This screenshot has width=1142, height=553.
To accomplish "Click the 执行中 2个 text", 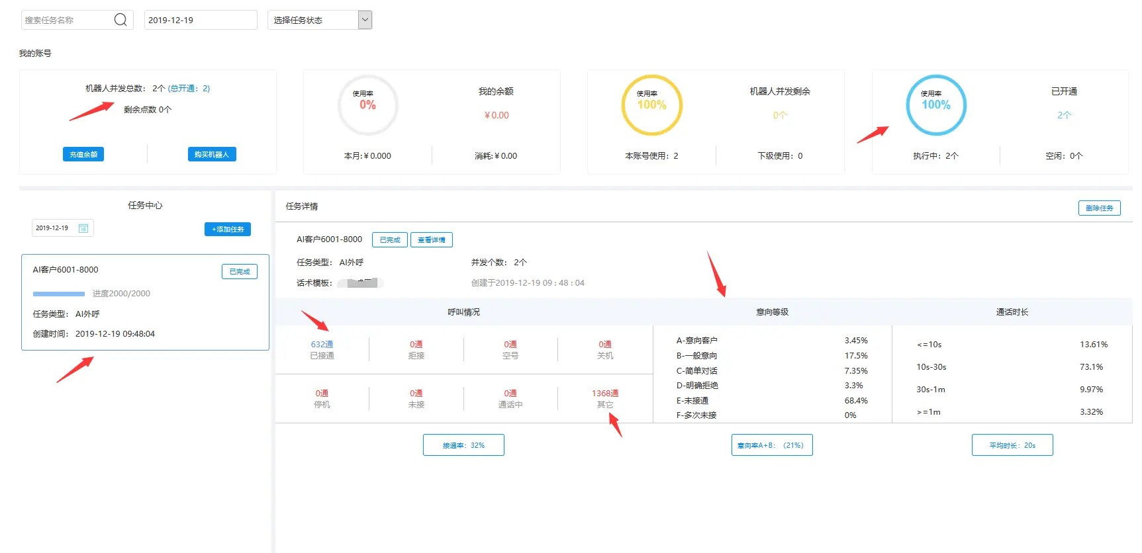I will 935,156.
